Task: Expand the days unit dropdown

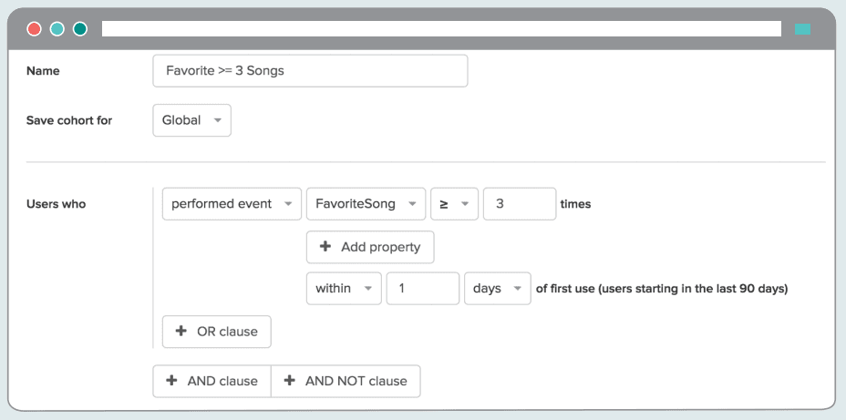Action: (x=497, y=288)
